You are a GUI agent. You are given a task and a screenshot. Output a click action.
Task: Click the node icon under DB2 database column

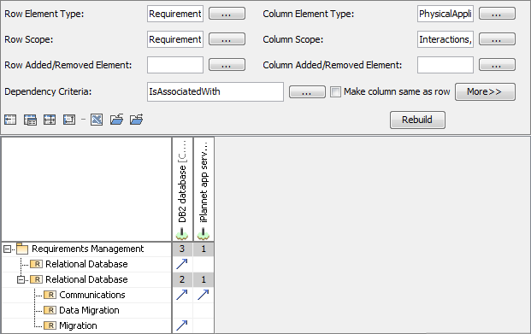point(182,233)
